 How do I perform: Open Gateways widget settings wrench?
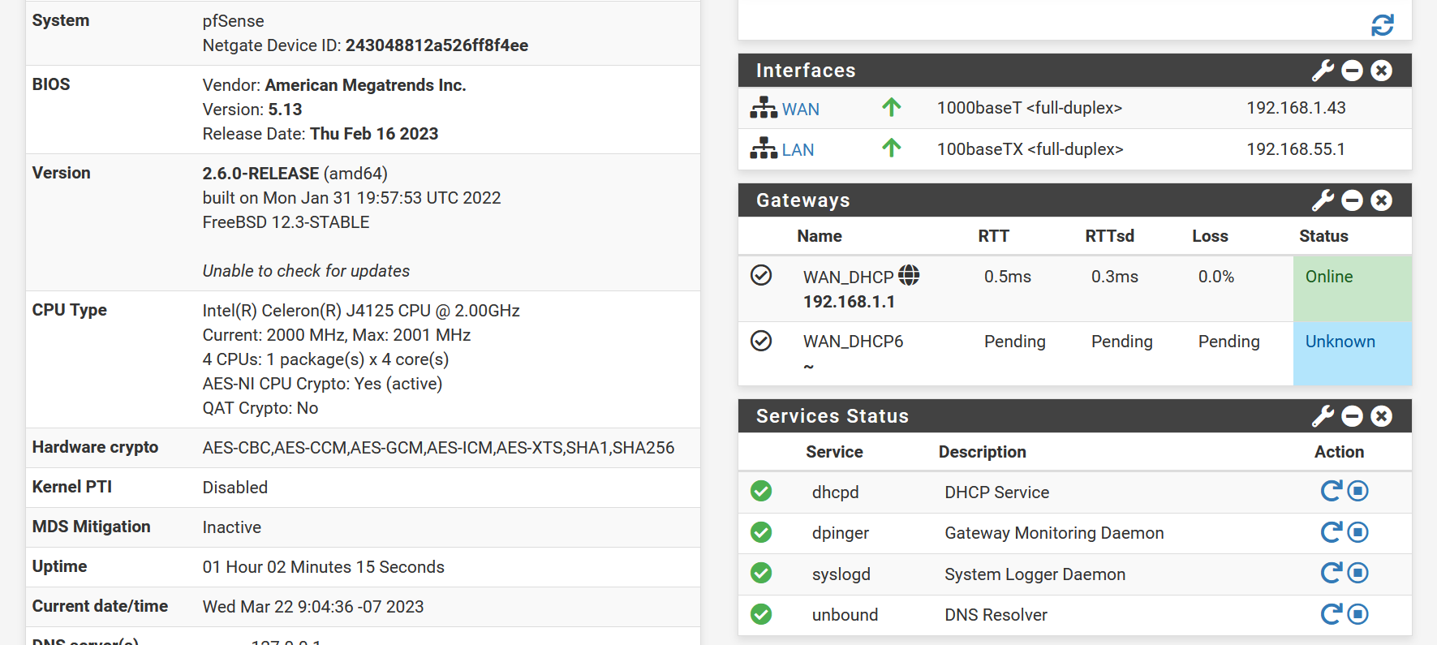1323,200
